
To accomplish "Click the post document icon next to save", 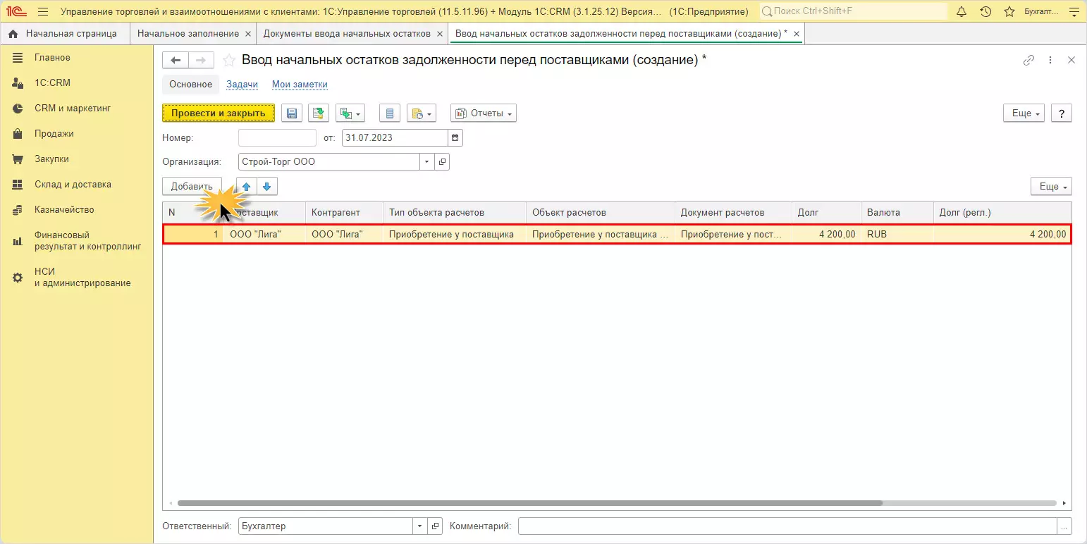I will point(319,113).
